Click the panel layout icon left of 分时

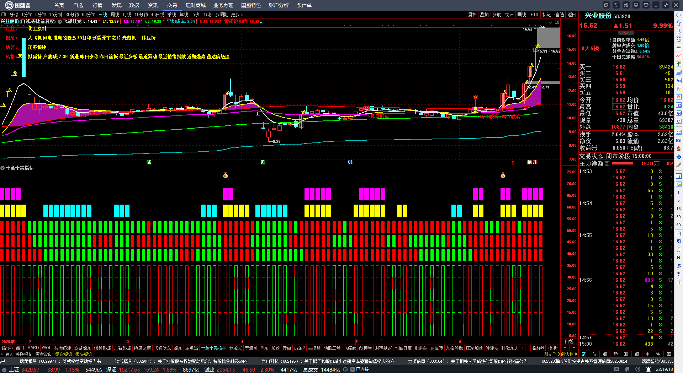pos(4,15)
